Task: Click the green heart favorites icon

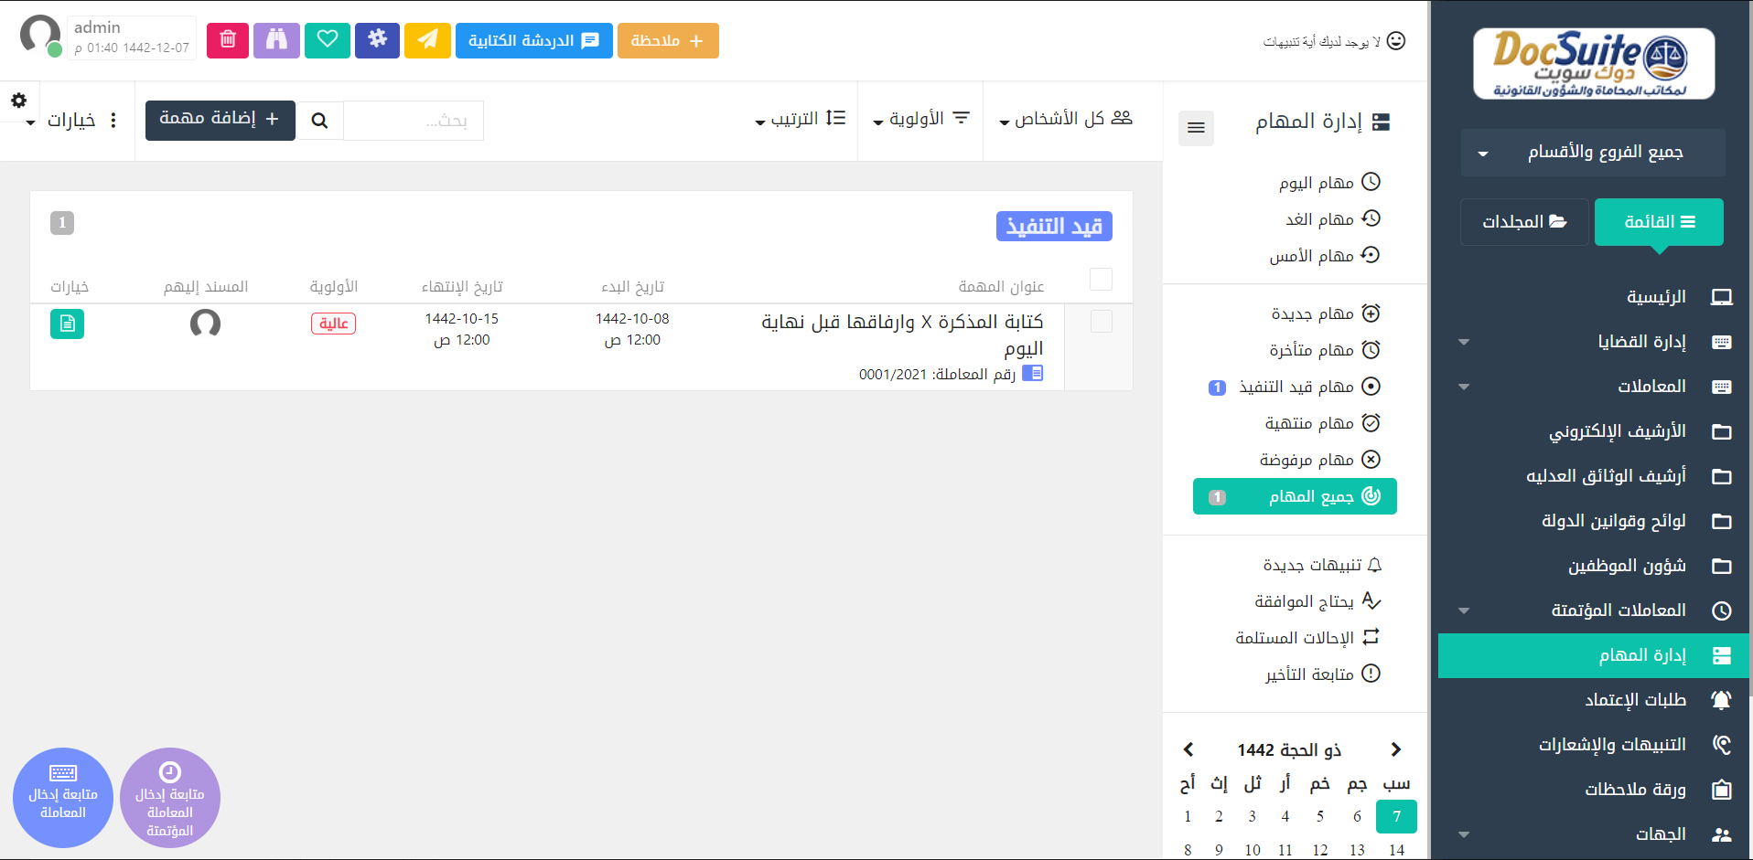Action: pyautogui.click(x=328, y=40)
